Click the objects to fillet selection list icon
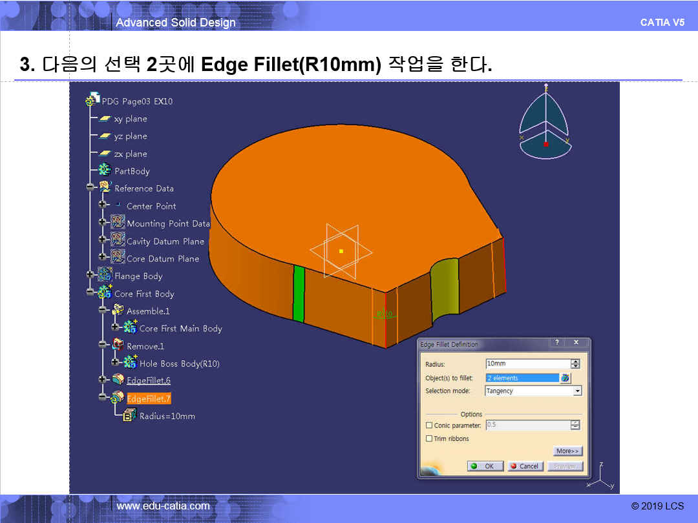This screenshot has height=523, width=698. [566, 378]
